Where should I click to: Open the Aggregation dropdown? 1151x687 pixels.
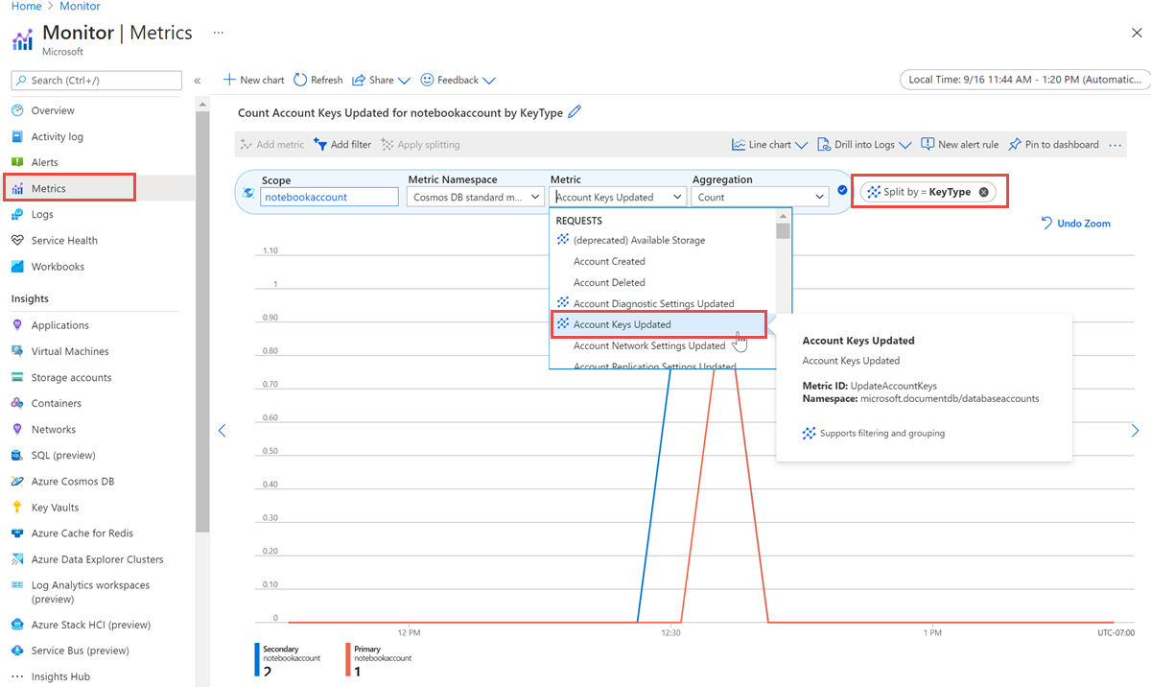coord(761,197)
